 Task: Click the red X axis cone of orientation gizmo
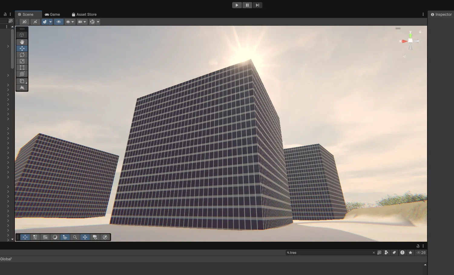[x=404, y=41]
